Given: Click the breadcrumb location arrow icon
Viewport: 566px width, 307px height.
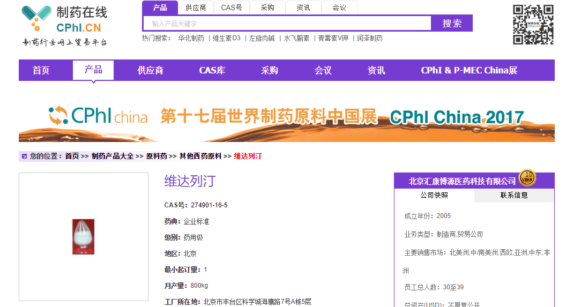Looking at the screenshot, I should [x=24, y=156].
